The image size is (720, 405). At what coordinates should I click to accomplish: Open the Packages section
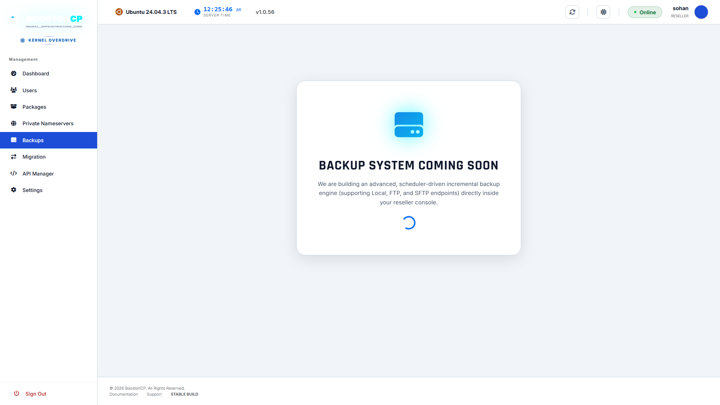(x=49, y=107)
